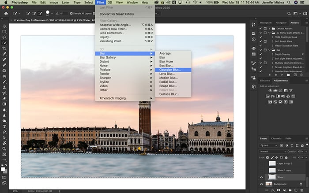Show the Layer 1 copy 2 layer
The height and width of the screenshot is (193, 309).
pyautogui.click(x=261, y=163)
